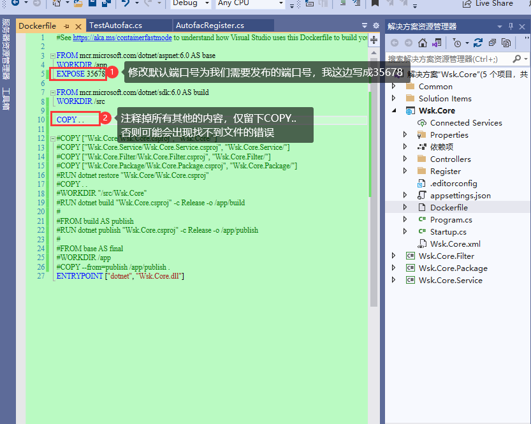Expand the Controllers folder
Image resolution: width=531 pixels, height=424 pixels.
(x=405, y=159)
